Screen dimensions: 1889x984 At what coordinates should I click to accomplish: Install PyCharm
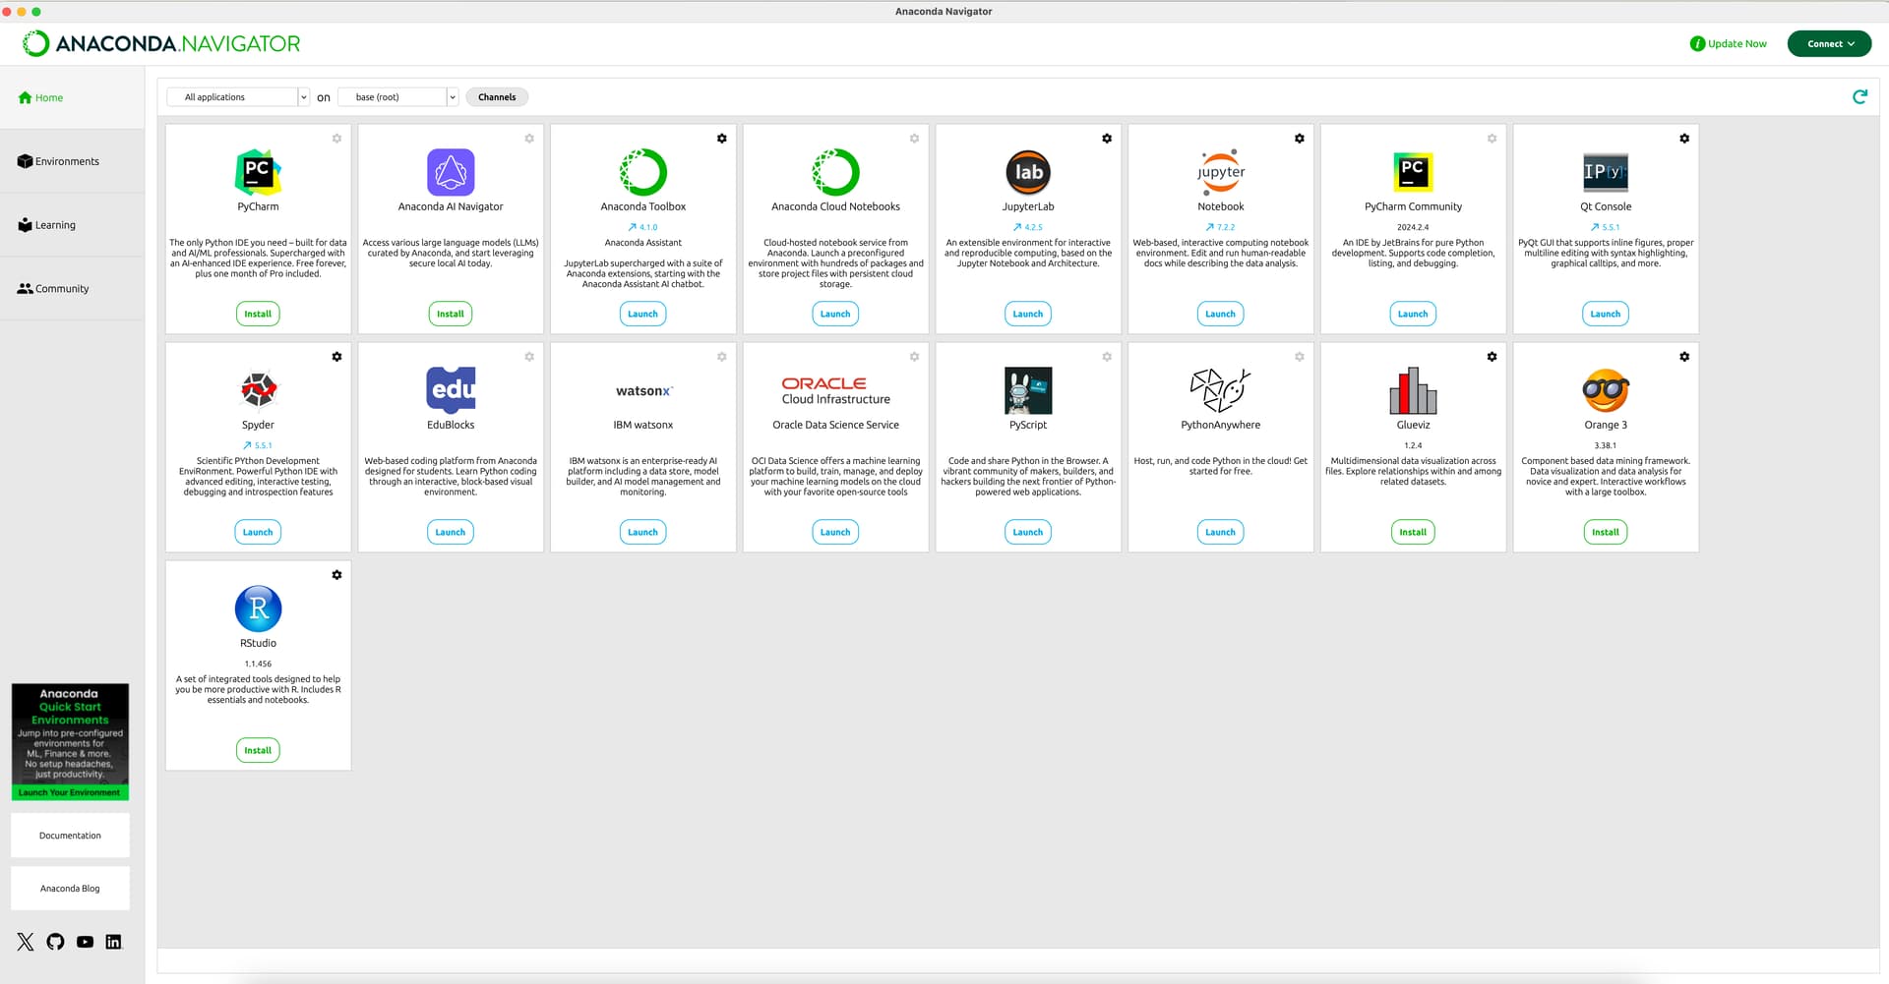coord(258,314)
